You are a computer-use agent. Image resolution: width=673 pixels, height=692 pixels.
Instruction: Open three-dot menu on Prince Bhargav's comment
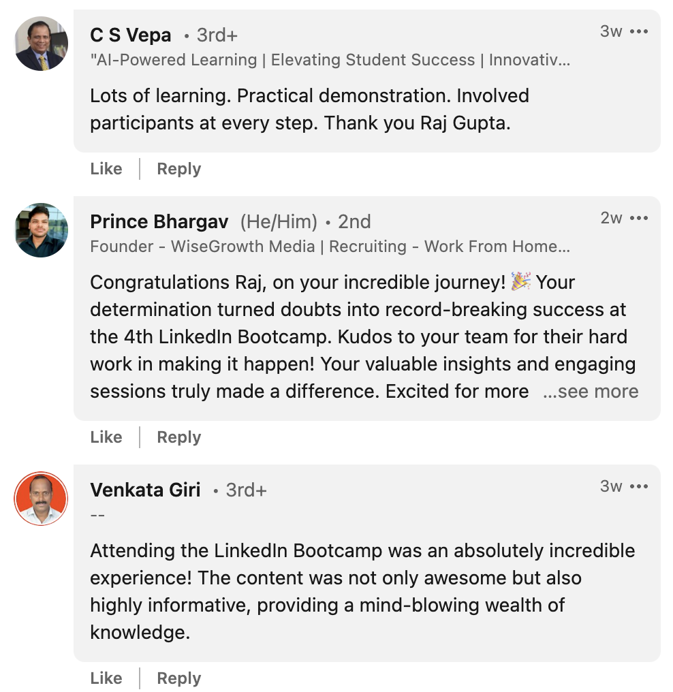[639, 219]
